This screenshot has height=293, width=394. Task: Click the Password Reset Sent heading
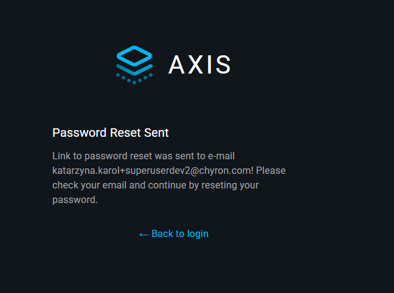click(x=111, y=133)
